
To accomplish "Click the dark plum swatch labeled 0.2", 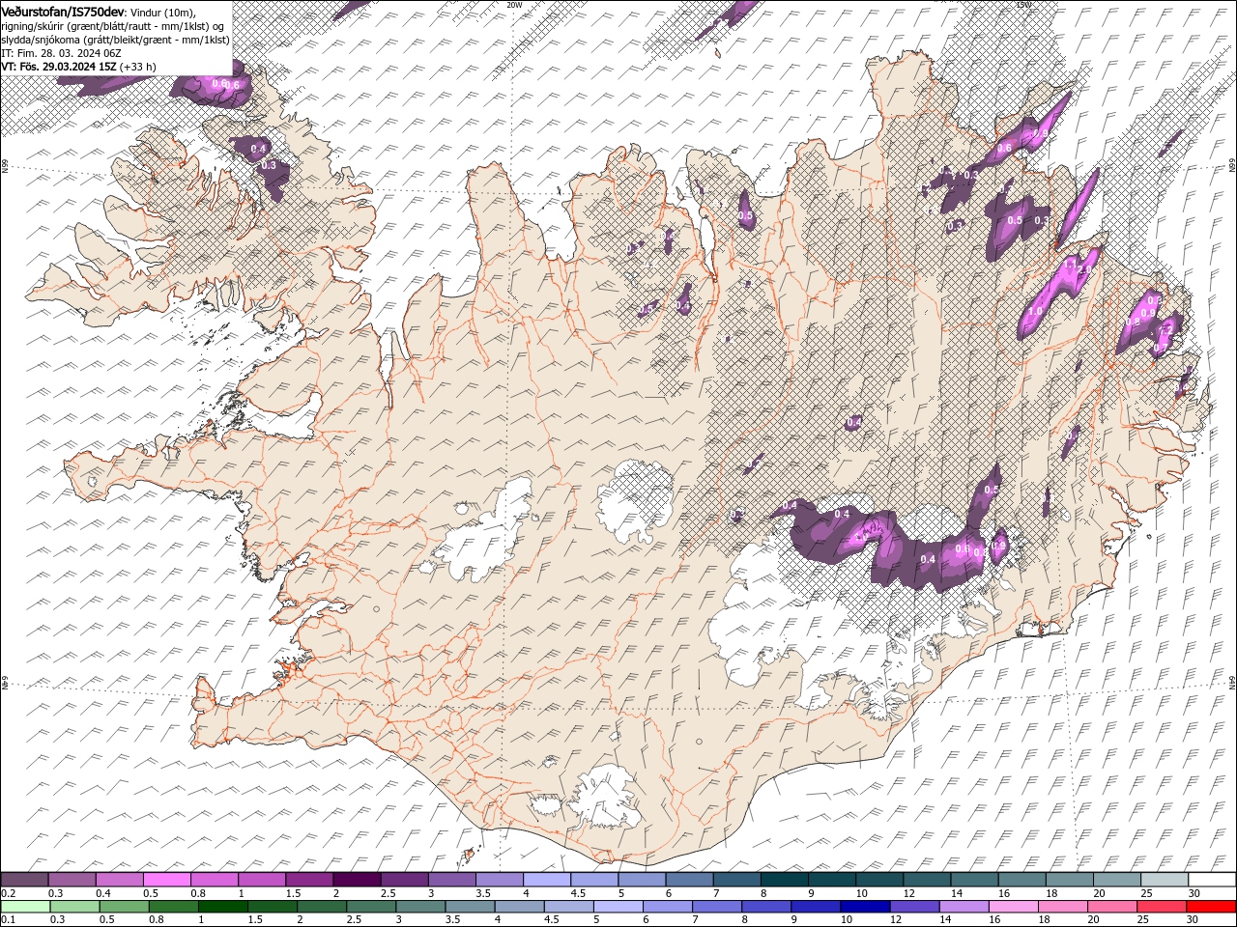I will pos(24,880).
